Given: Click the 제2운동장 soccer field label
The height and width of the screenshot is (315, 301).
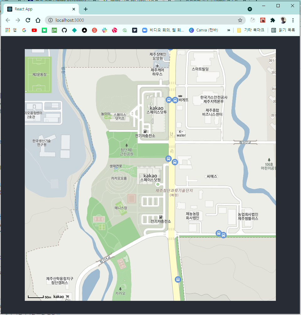Looking at the screenshot, I should coord(40,74).
